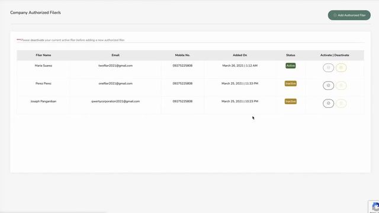The height and width of the screenshot is (213, 379).
Task: Select the Activate | Deactivate column header
Action: 335,55
